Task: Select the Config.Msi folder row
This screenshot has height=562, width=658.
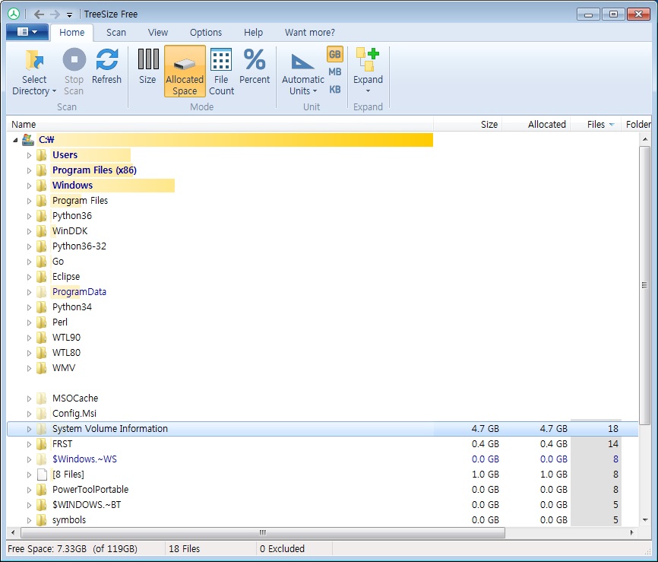Action: pos(322,413)
